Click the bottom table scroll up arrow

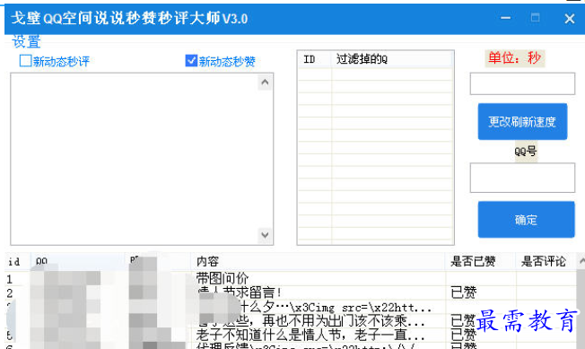pyautogui.click(x=581, y=261)
